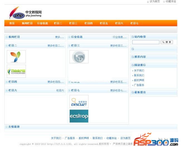Screen dimensions: 181x147
Task: Click the 收藏本站 icon at top right
Action: (164, 2)
